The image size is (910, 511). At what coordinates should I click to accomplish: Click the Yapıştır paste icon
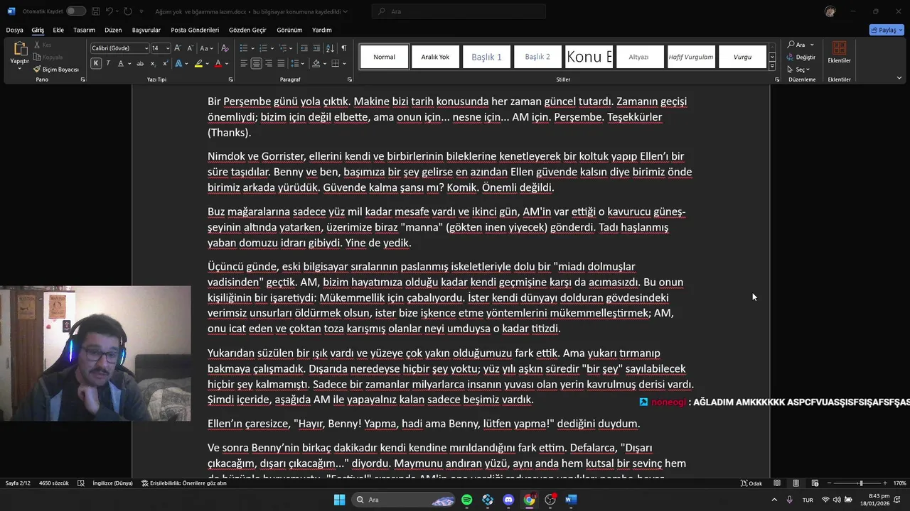click(19, 50)
